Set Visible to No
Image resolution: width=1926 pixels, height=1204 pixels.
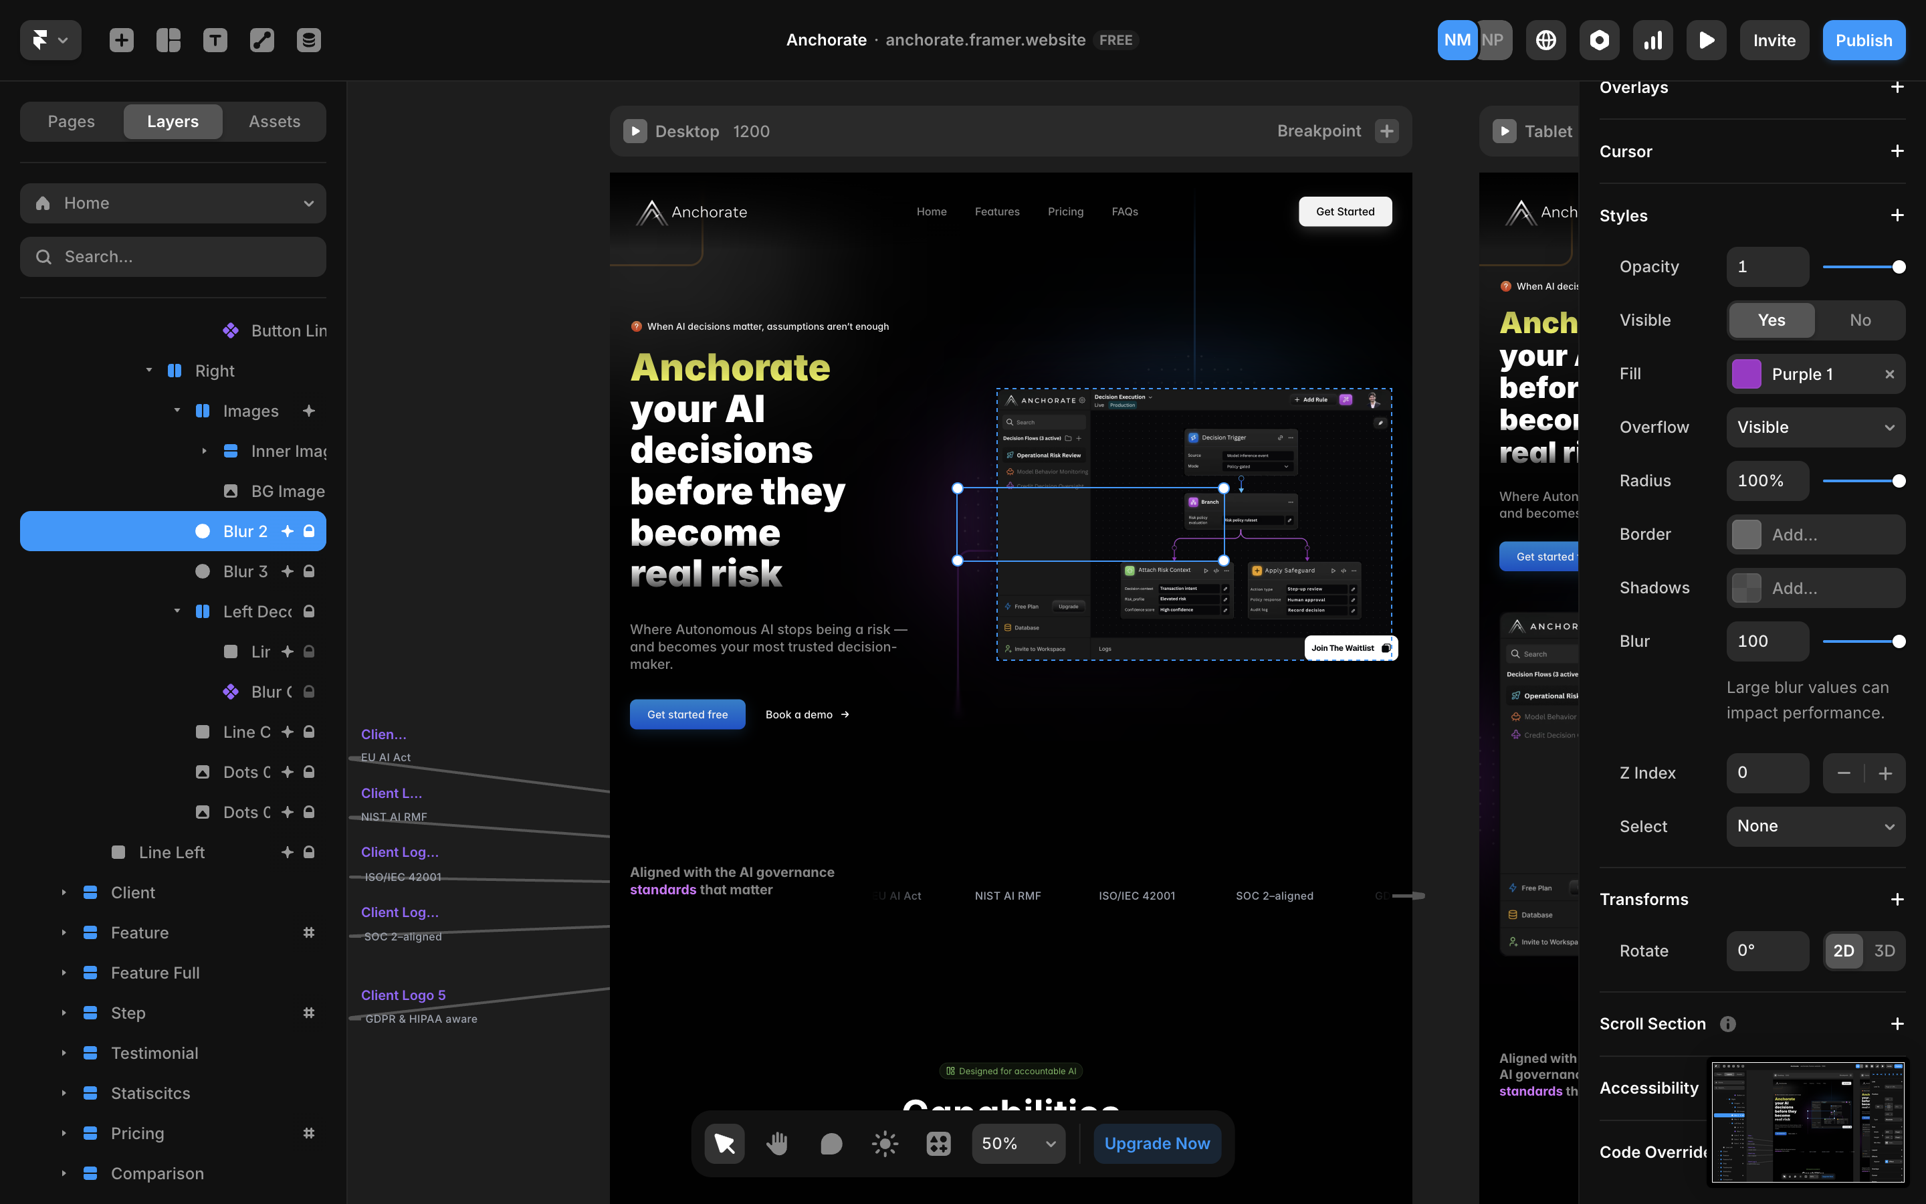pos(1860,320)
